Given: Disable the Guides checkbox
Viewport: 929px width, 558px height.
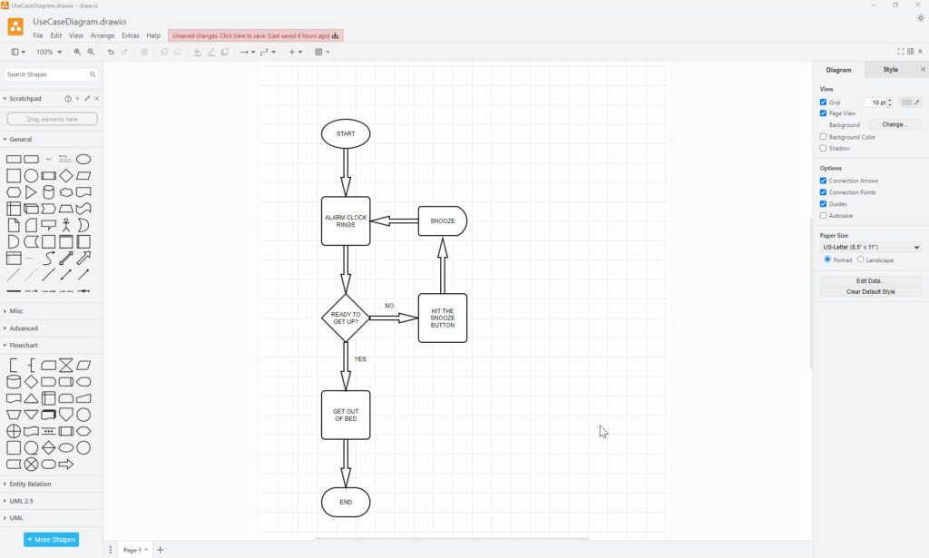Looking at the screenshot, I should tap(823, 204).
